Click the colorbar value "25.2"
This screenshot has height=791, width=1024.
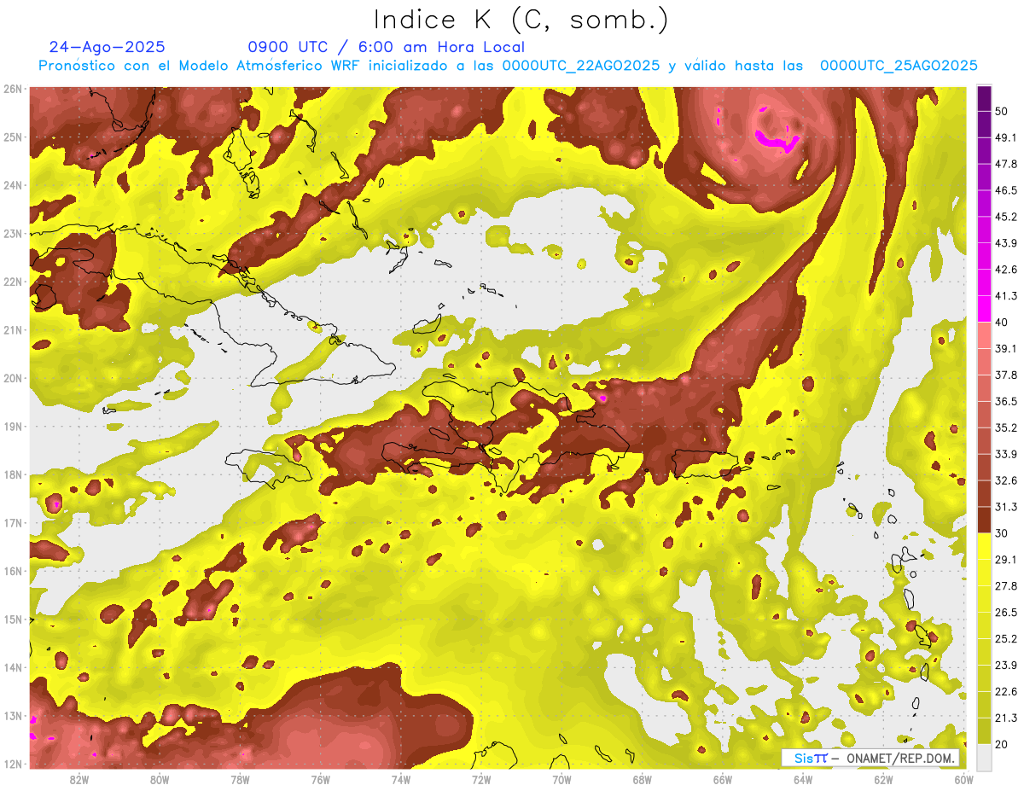tap(1006, 639)
